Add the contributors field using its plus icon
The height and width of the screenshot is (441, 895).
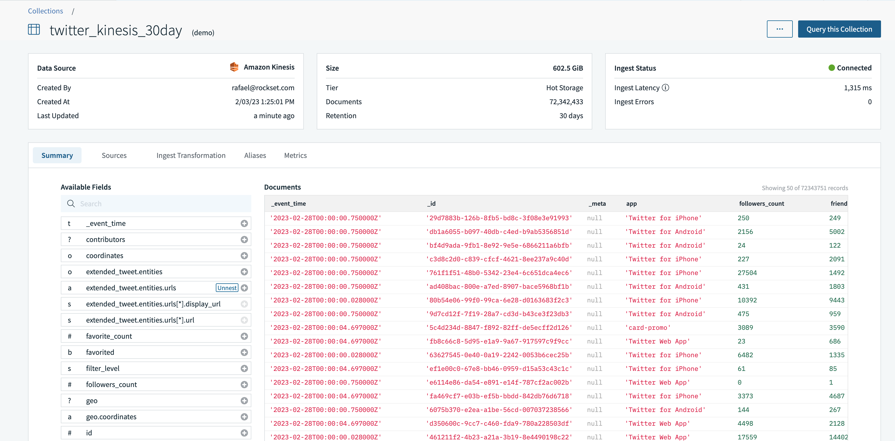click(244, 240)
